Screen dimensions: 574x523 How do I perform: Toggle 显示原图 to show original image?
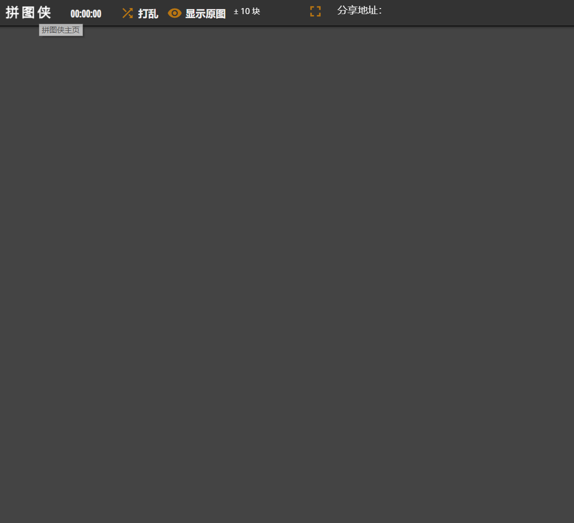[205, 14]
